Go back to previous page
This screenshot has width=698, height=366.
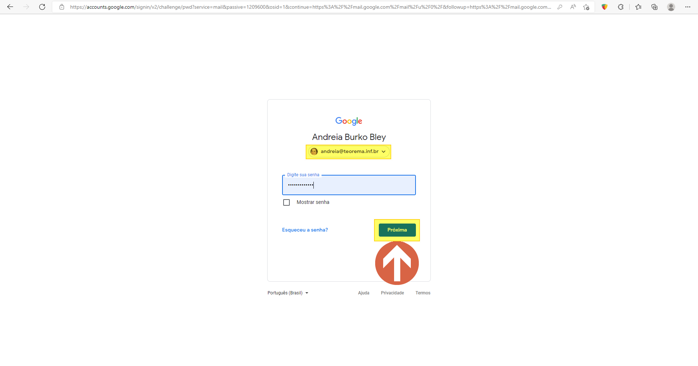tap(10, 7)
